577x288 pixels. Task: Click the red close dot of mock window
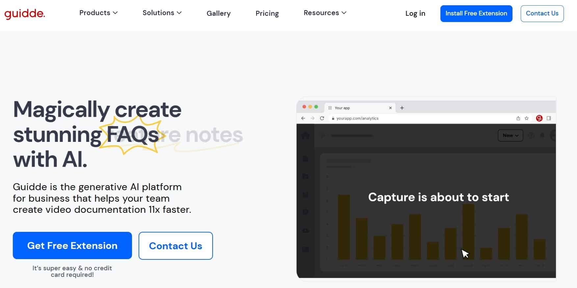[304, 107]
